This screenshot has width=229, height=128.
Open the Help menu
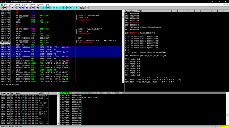[48, 5]
